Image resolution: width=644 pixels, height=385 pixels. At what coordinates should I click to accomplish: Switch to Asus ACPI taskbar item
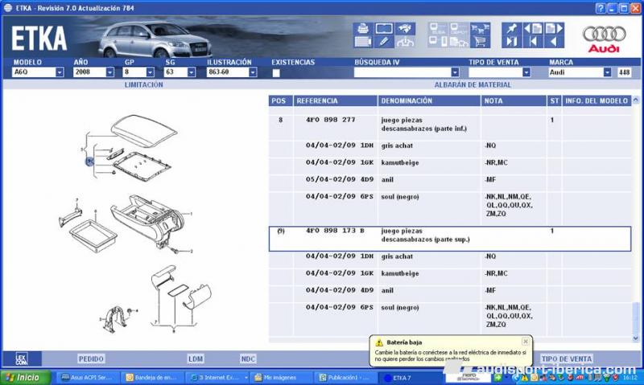(x=88, y=377)
